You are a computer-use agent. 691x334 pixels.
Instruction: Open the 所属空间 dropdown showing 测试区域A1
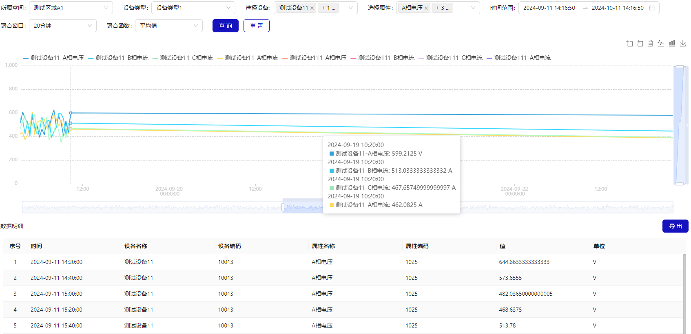tap(71, 8)
